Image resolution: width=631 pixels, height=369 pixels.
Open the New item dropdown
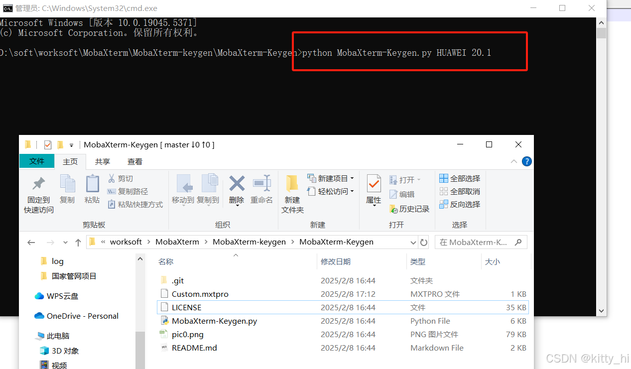coord(331,178)
